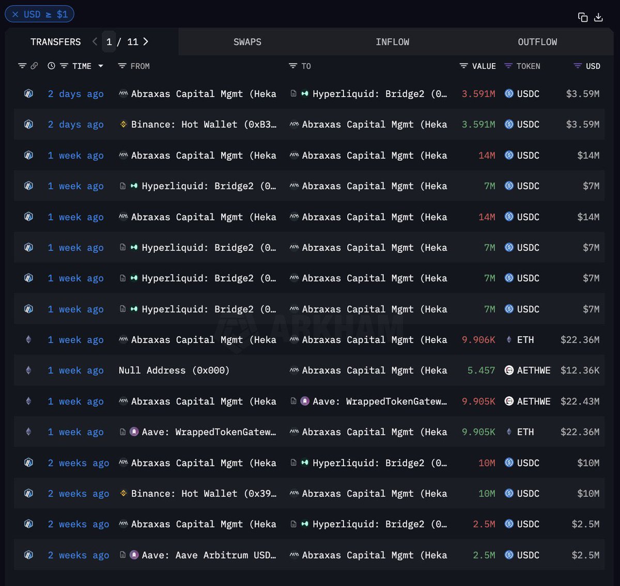Click the total page count 11
620x586 pixels.
[133, 42]
